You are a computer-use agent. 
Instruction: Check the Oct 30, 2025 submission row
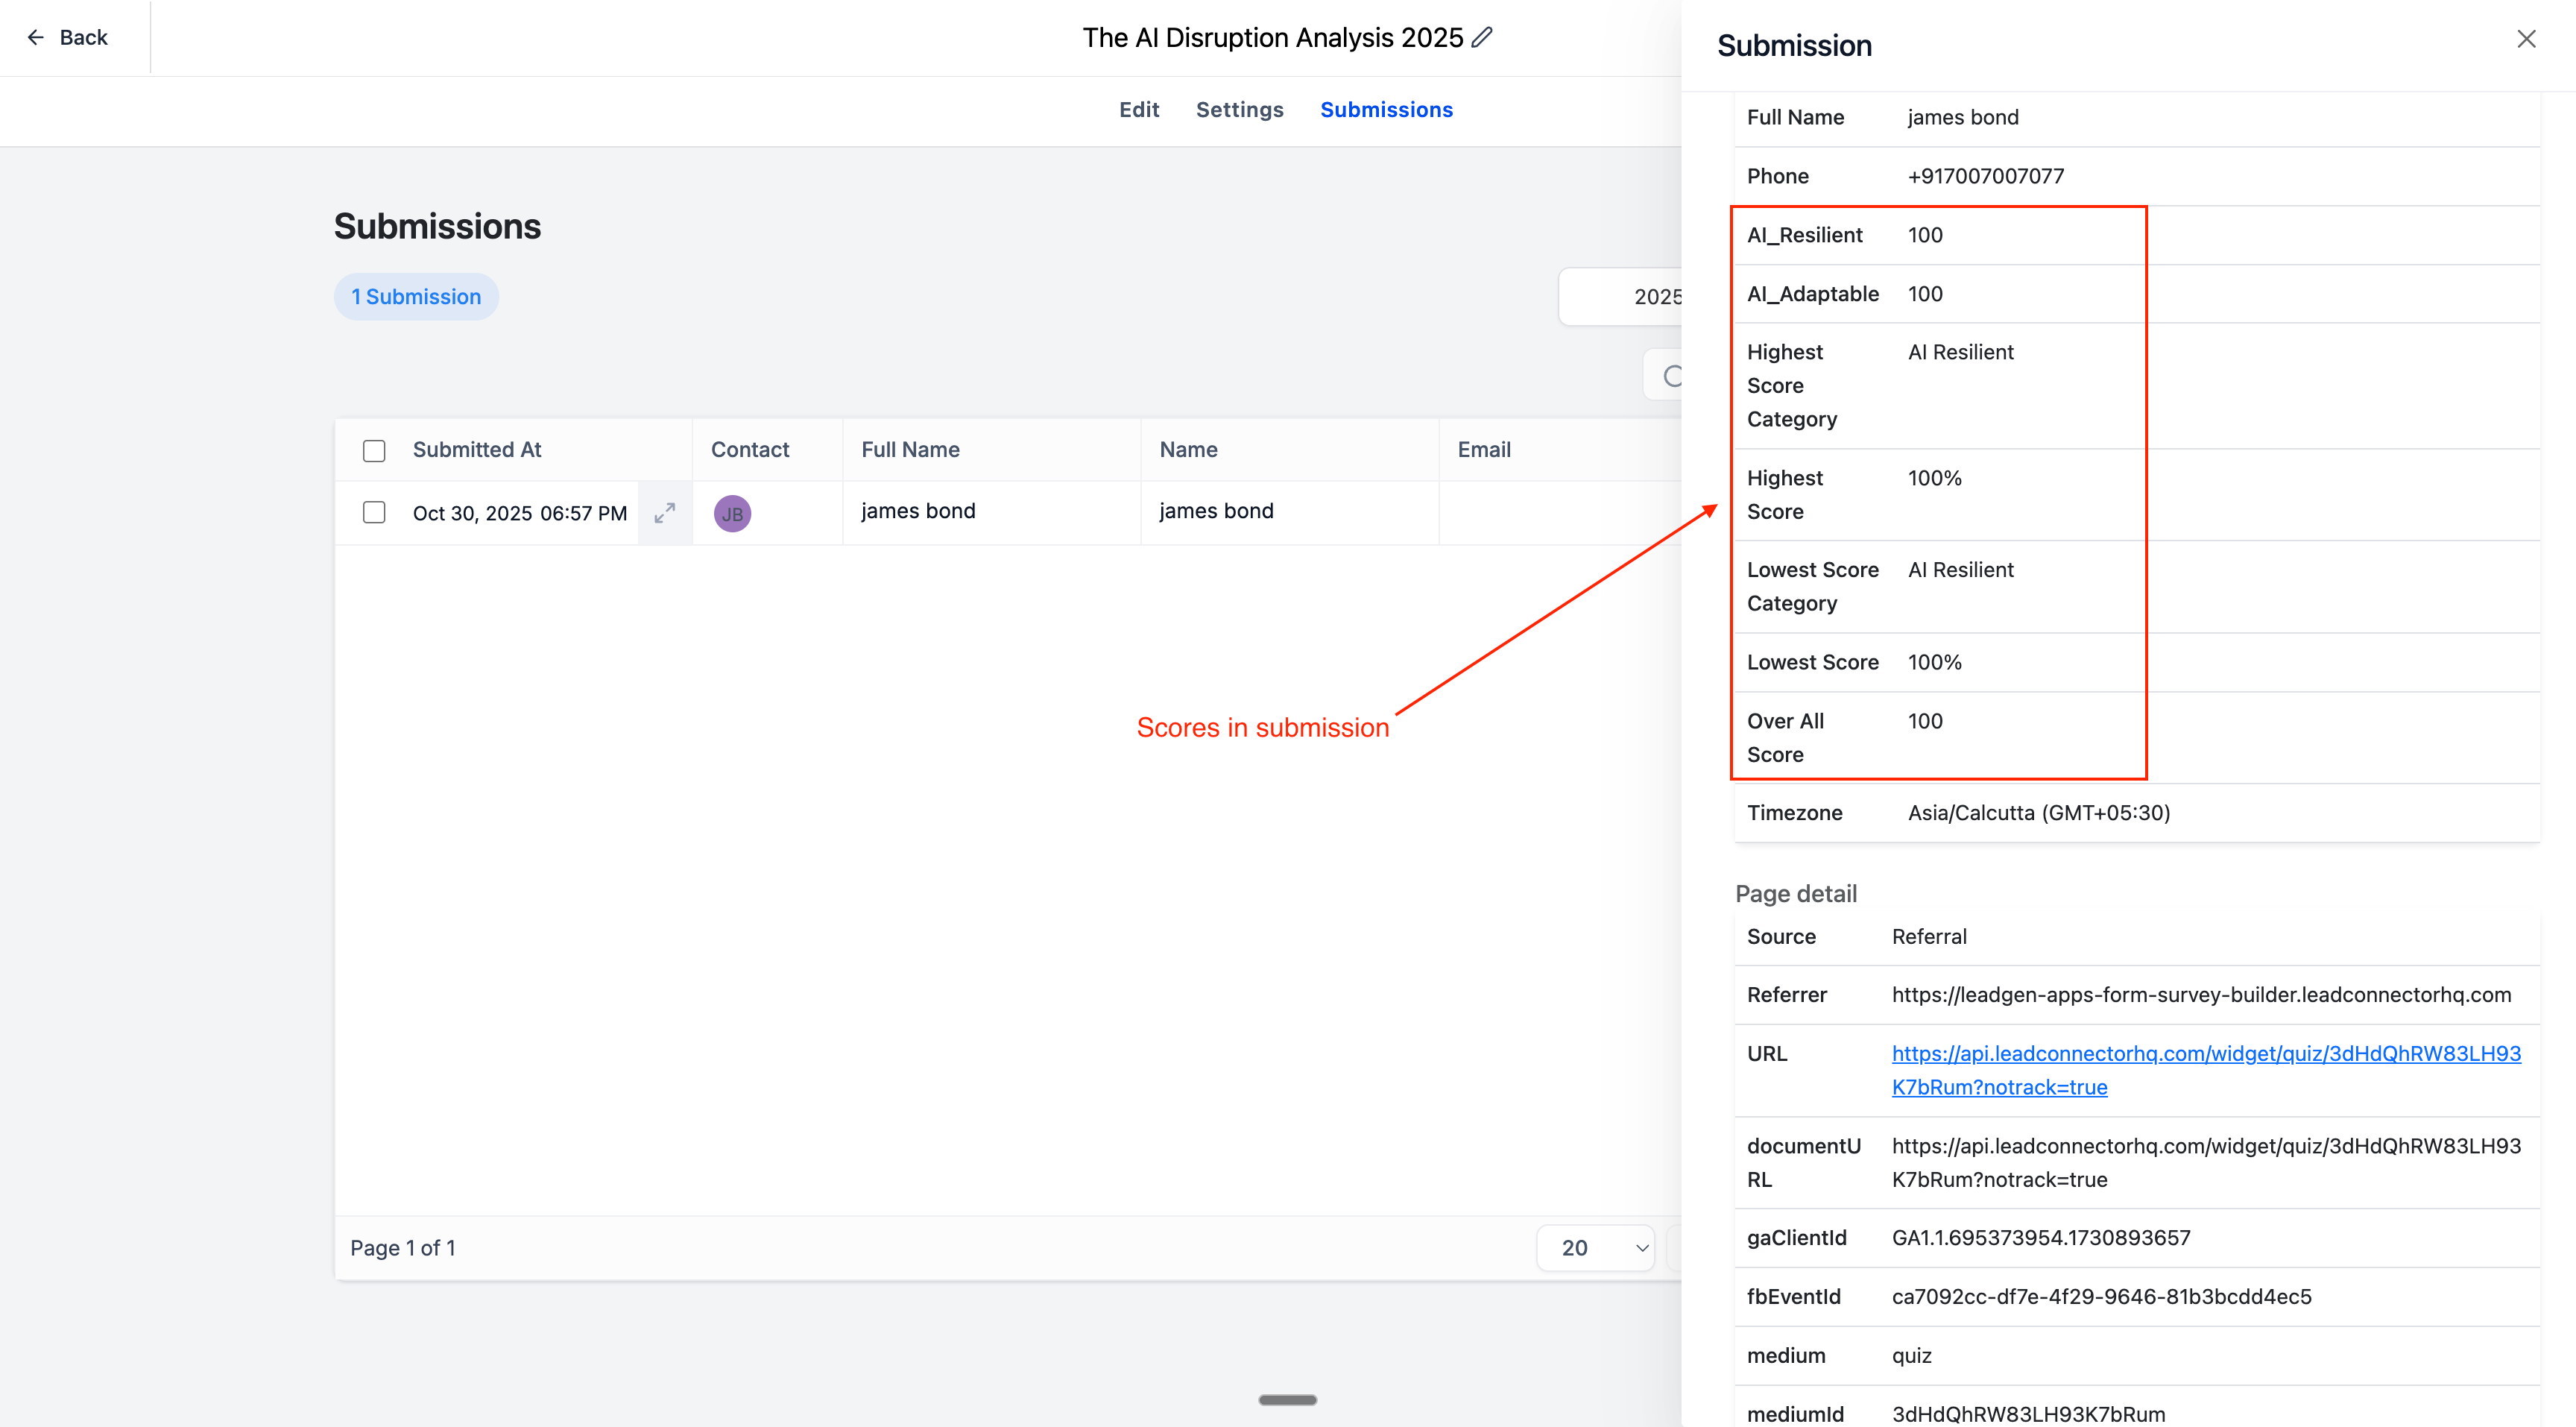(x=374, y=513)
